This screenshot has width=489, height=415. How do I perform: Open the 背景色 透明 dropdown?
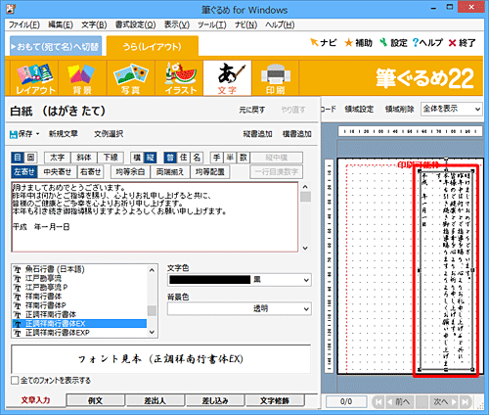(x=240, y=308)
